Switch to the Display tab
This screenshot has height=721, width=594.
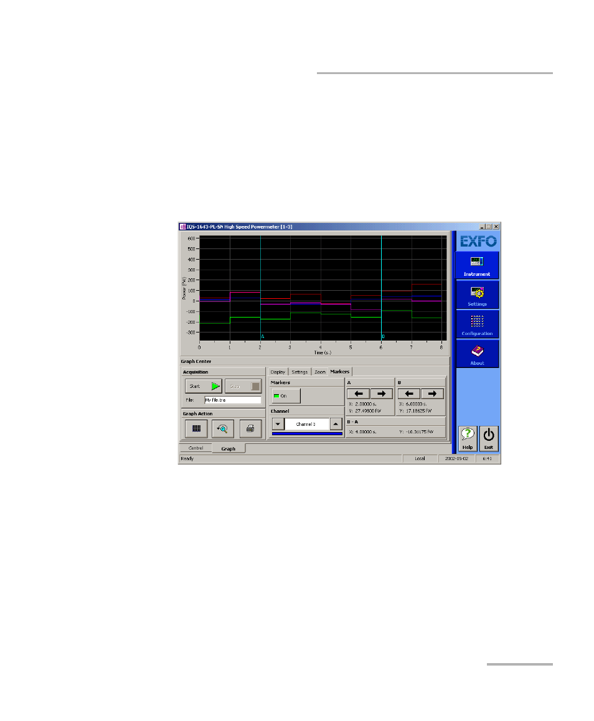coord(278,372)
